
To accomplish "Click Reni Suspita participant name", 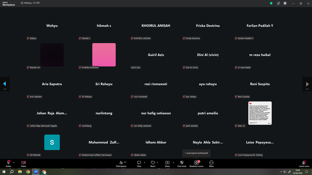I will 260,84.
